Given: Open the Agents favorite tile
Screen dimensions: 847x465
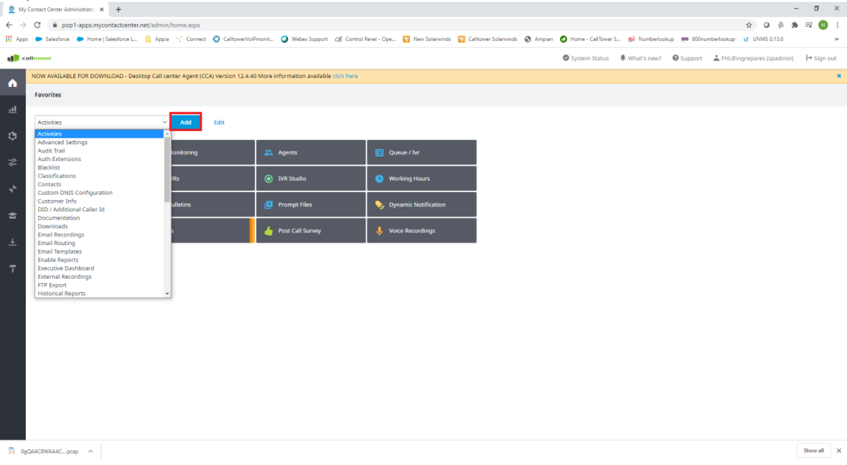Looking at the screenshot, I should [311, 152].
